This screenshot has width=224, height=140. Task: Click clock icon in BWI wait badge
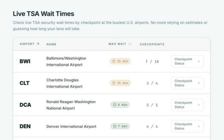[114, 61]
